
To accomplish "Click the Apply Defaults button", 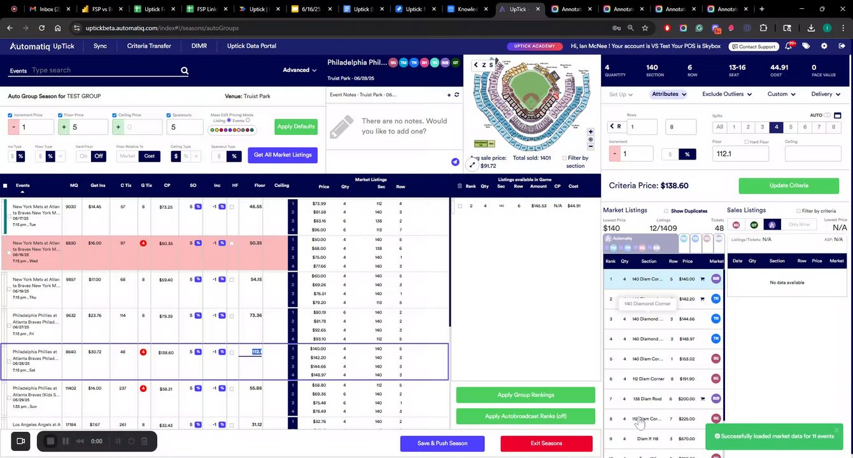I will click(x=296, y=127).
